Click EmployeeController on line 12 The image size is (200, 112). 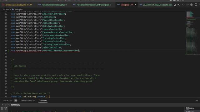tap(53, 14)
